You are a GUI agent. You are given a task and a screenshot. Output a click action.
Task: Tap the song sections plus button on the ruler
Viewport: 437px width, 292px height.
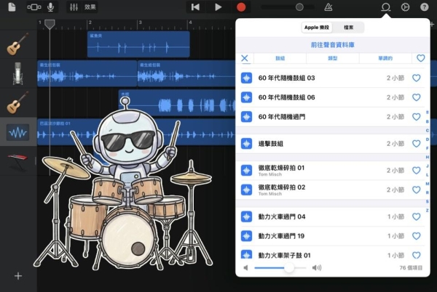click(x=432, y=25)
